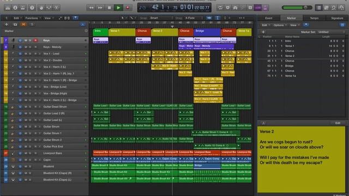Select the Verse 1a row in marker list

(x=302, y=76)
